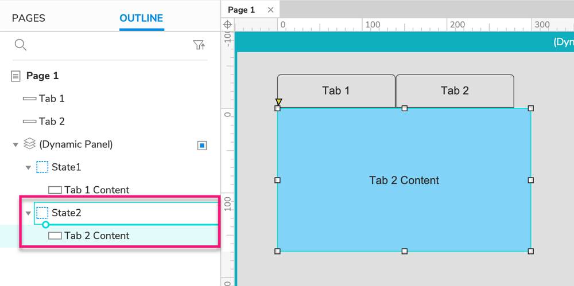Screen dimensions: 574x286
Task: Open the outline sort and filter icon
Action: coord(199,45)
